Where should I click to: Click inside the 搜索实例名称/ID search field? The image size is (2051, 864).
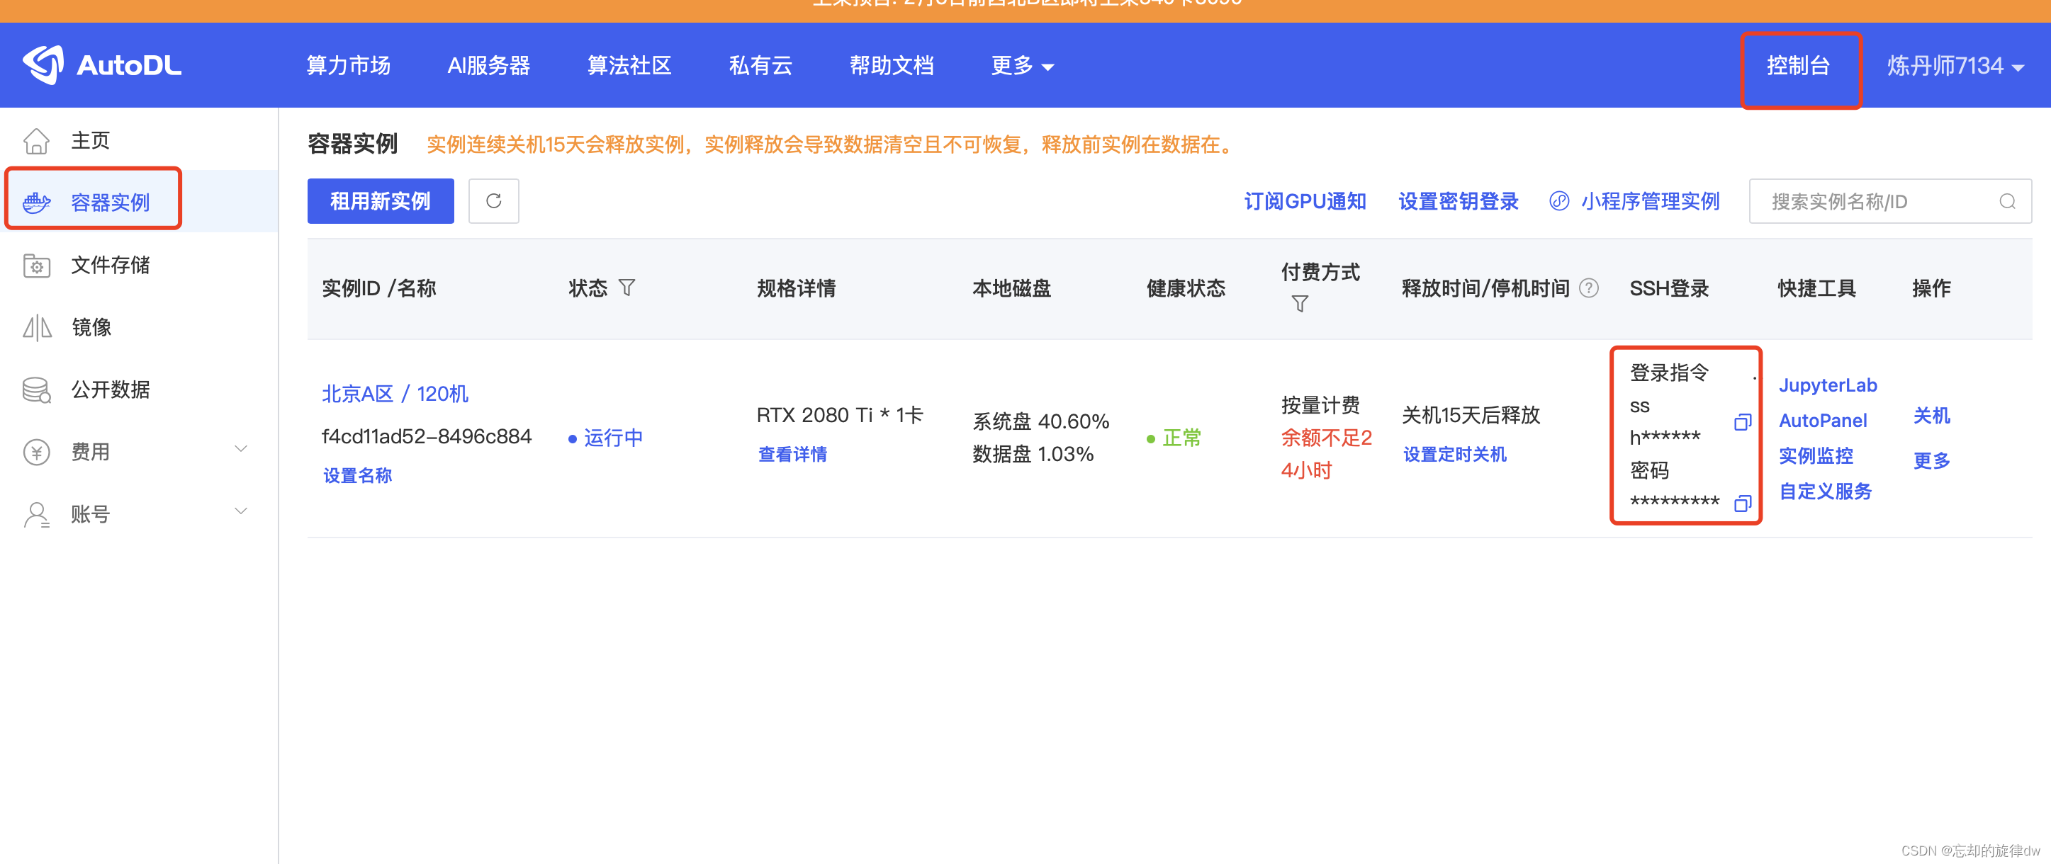pyautogui.click(x=1871, y=201)
